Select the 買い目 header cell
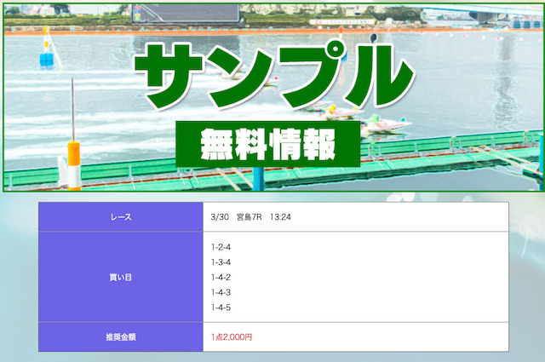 click(x=121, y=277)
